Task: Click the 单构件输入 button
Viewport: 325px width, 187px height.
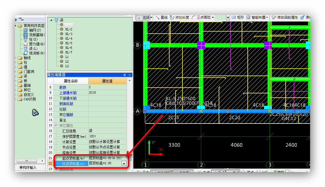Action: coord(28,167)
